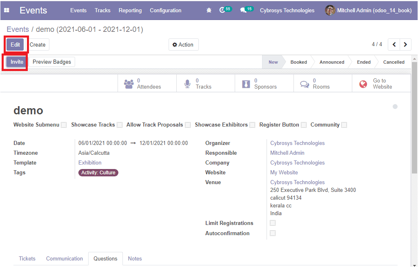Toggle Website Submenu checkbox
This screenshot has height=267, width=418.
point(64,125)
